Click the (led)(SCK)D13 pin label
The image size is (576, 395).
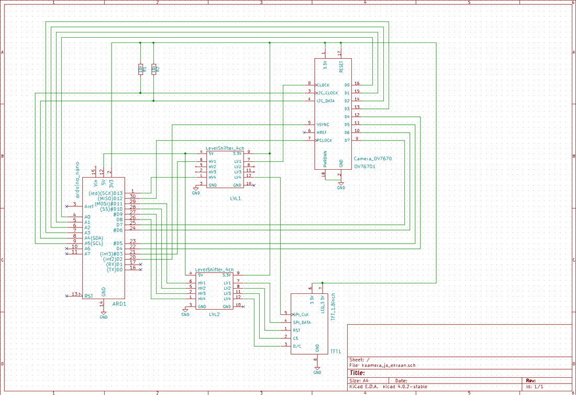[x=106, y=193]
